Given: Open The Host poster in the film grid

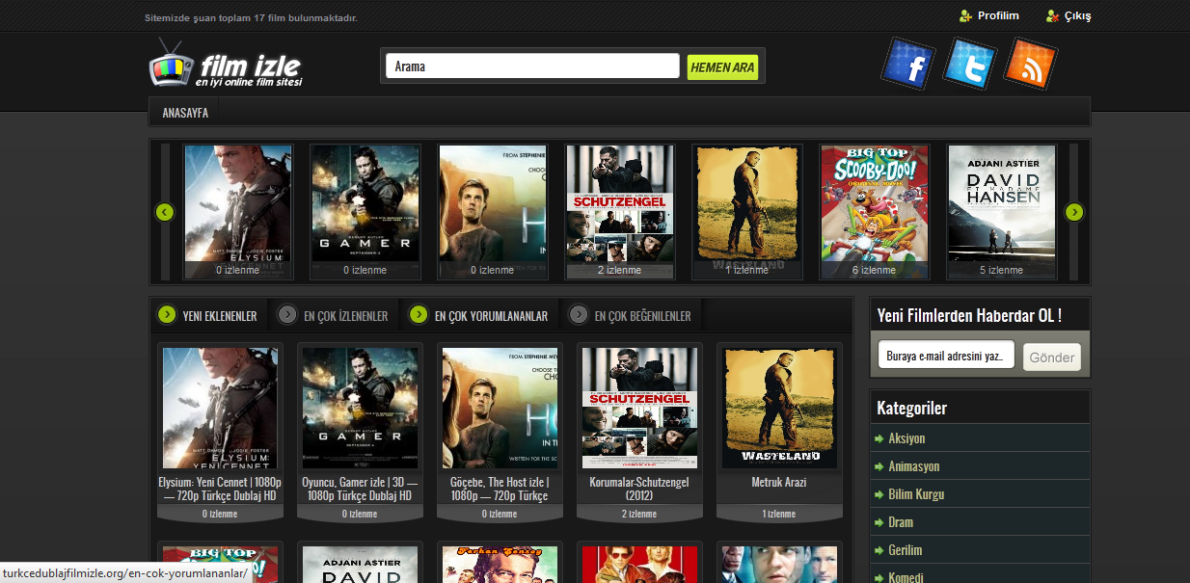Looking at the screenshot, I should 500,408.
